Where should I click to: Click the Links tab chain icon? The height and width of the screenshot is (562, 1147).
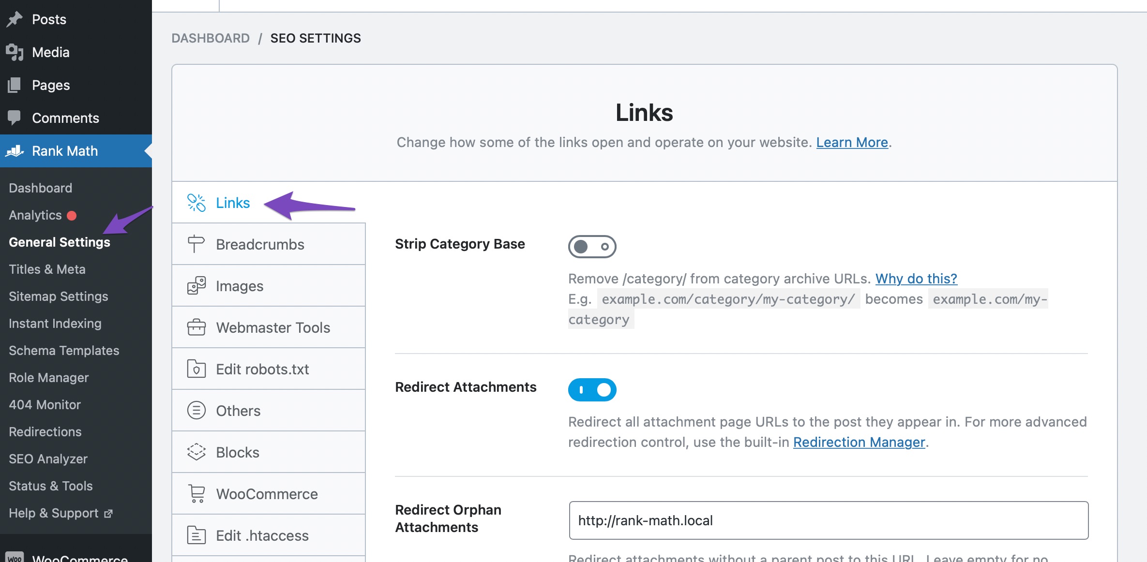click(x=196, y=203)
